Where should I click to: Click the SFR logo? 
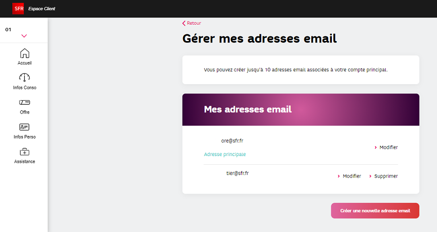click(18, 8)
